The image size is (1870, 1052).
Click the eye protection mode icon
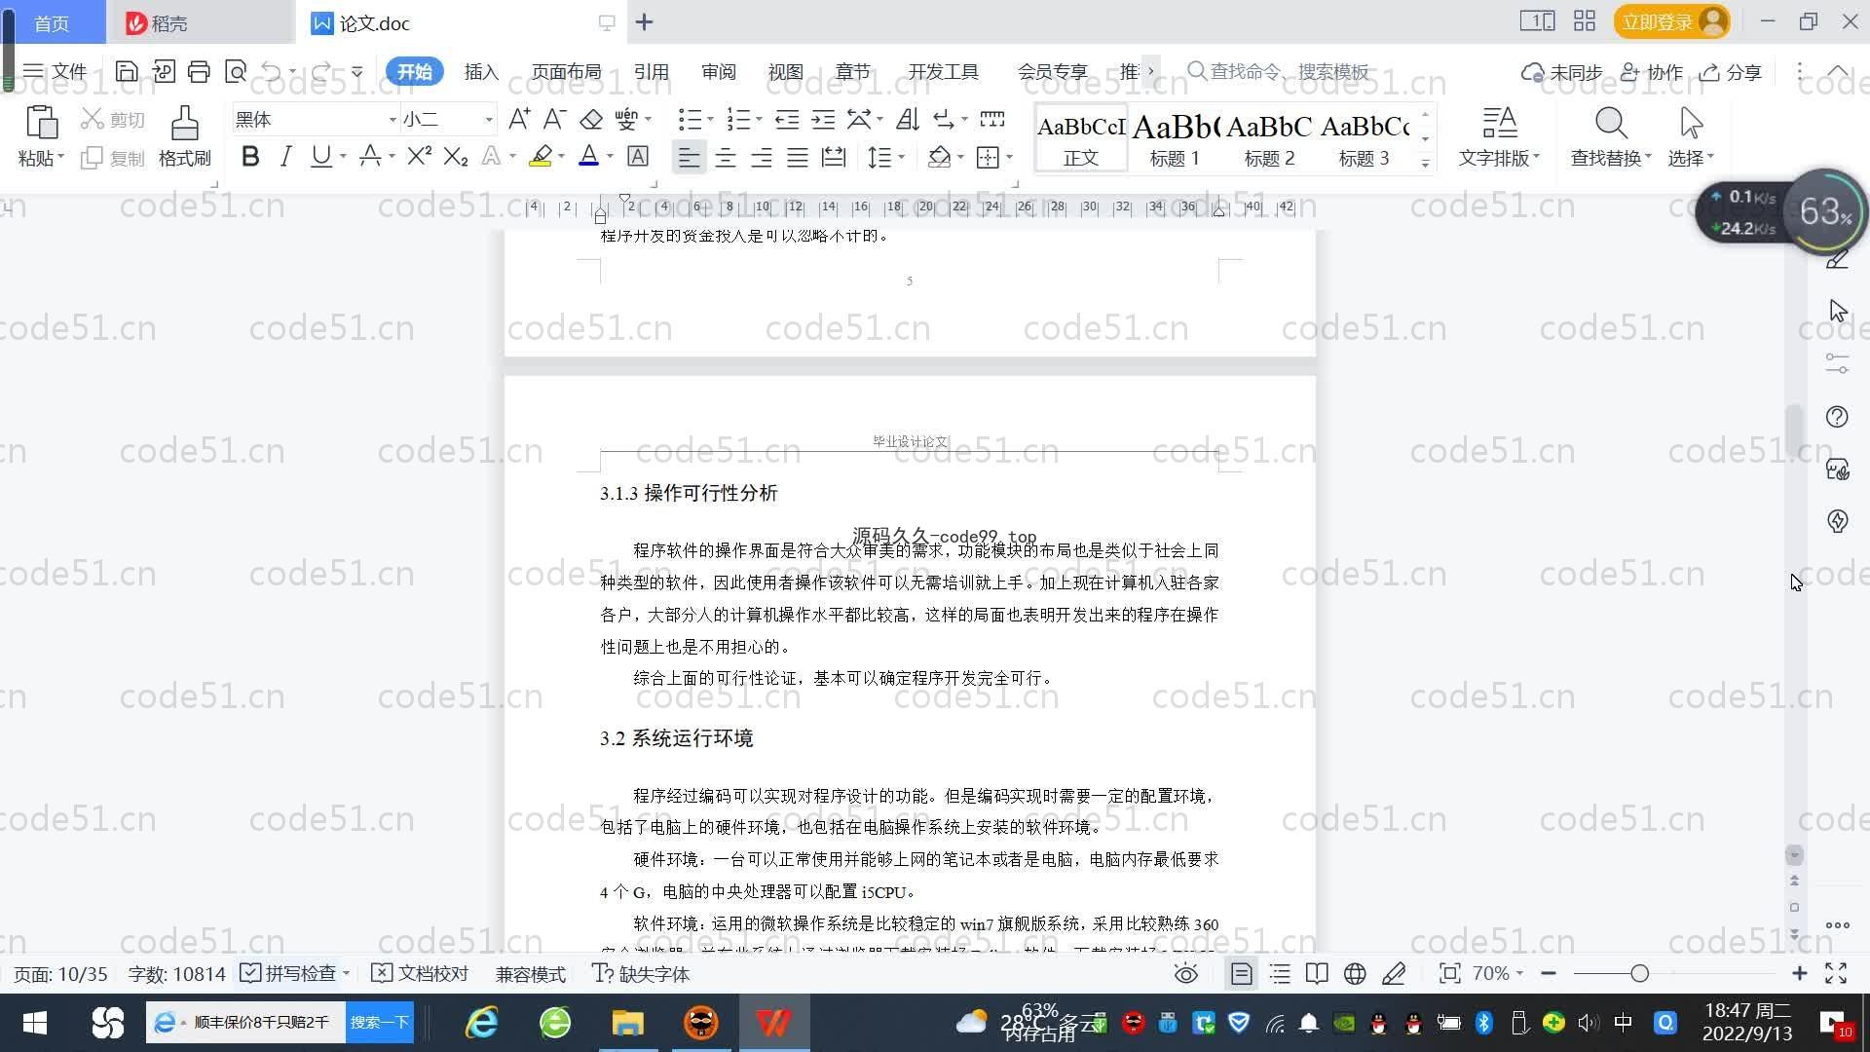1185,973
